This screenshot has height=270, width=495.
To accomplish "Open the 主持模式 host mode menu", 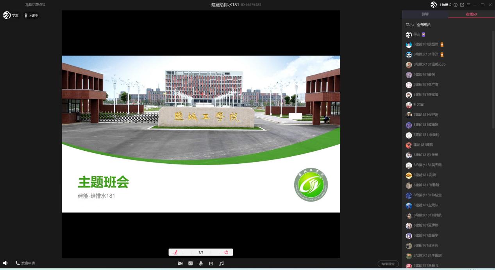I will click(441, 5).
